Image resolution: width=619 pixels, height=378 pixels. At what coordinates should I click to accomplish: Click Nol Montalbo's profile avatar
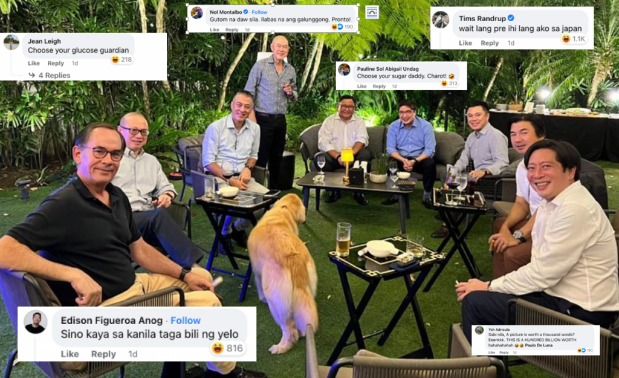196,13
